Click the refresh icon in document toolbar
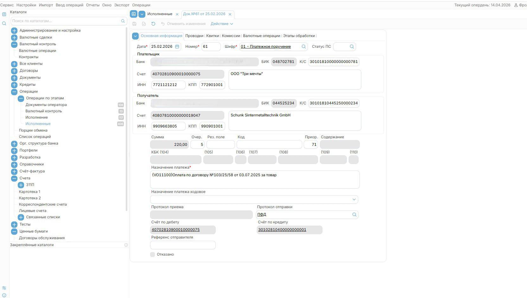This screenshot has width=527, height=298. pyautogui.click(x=153, y=24)
